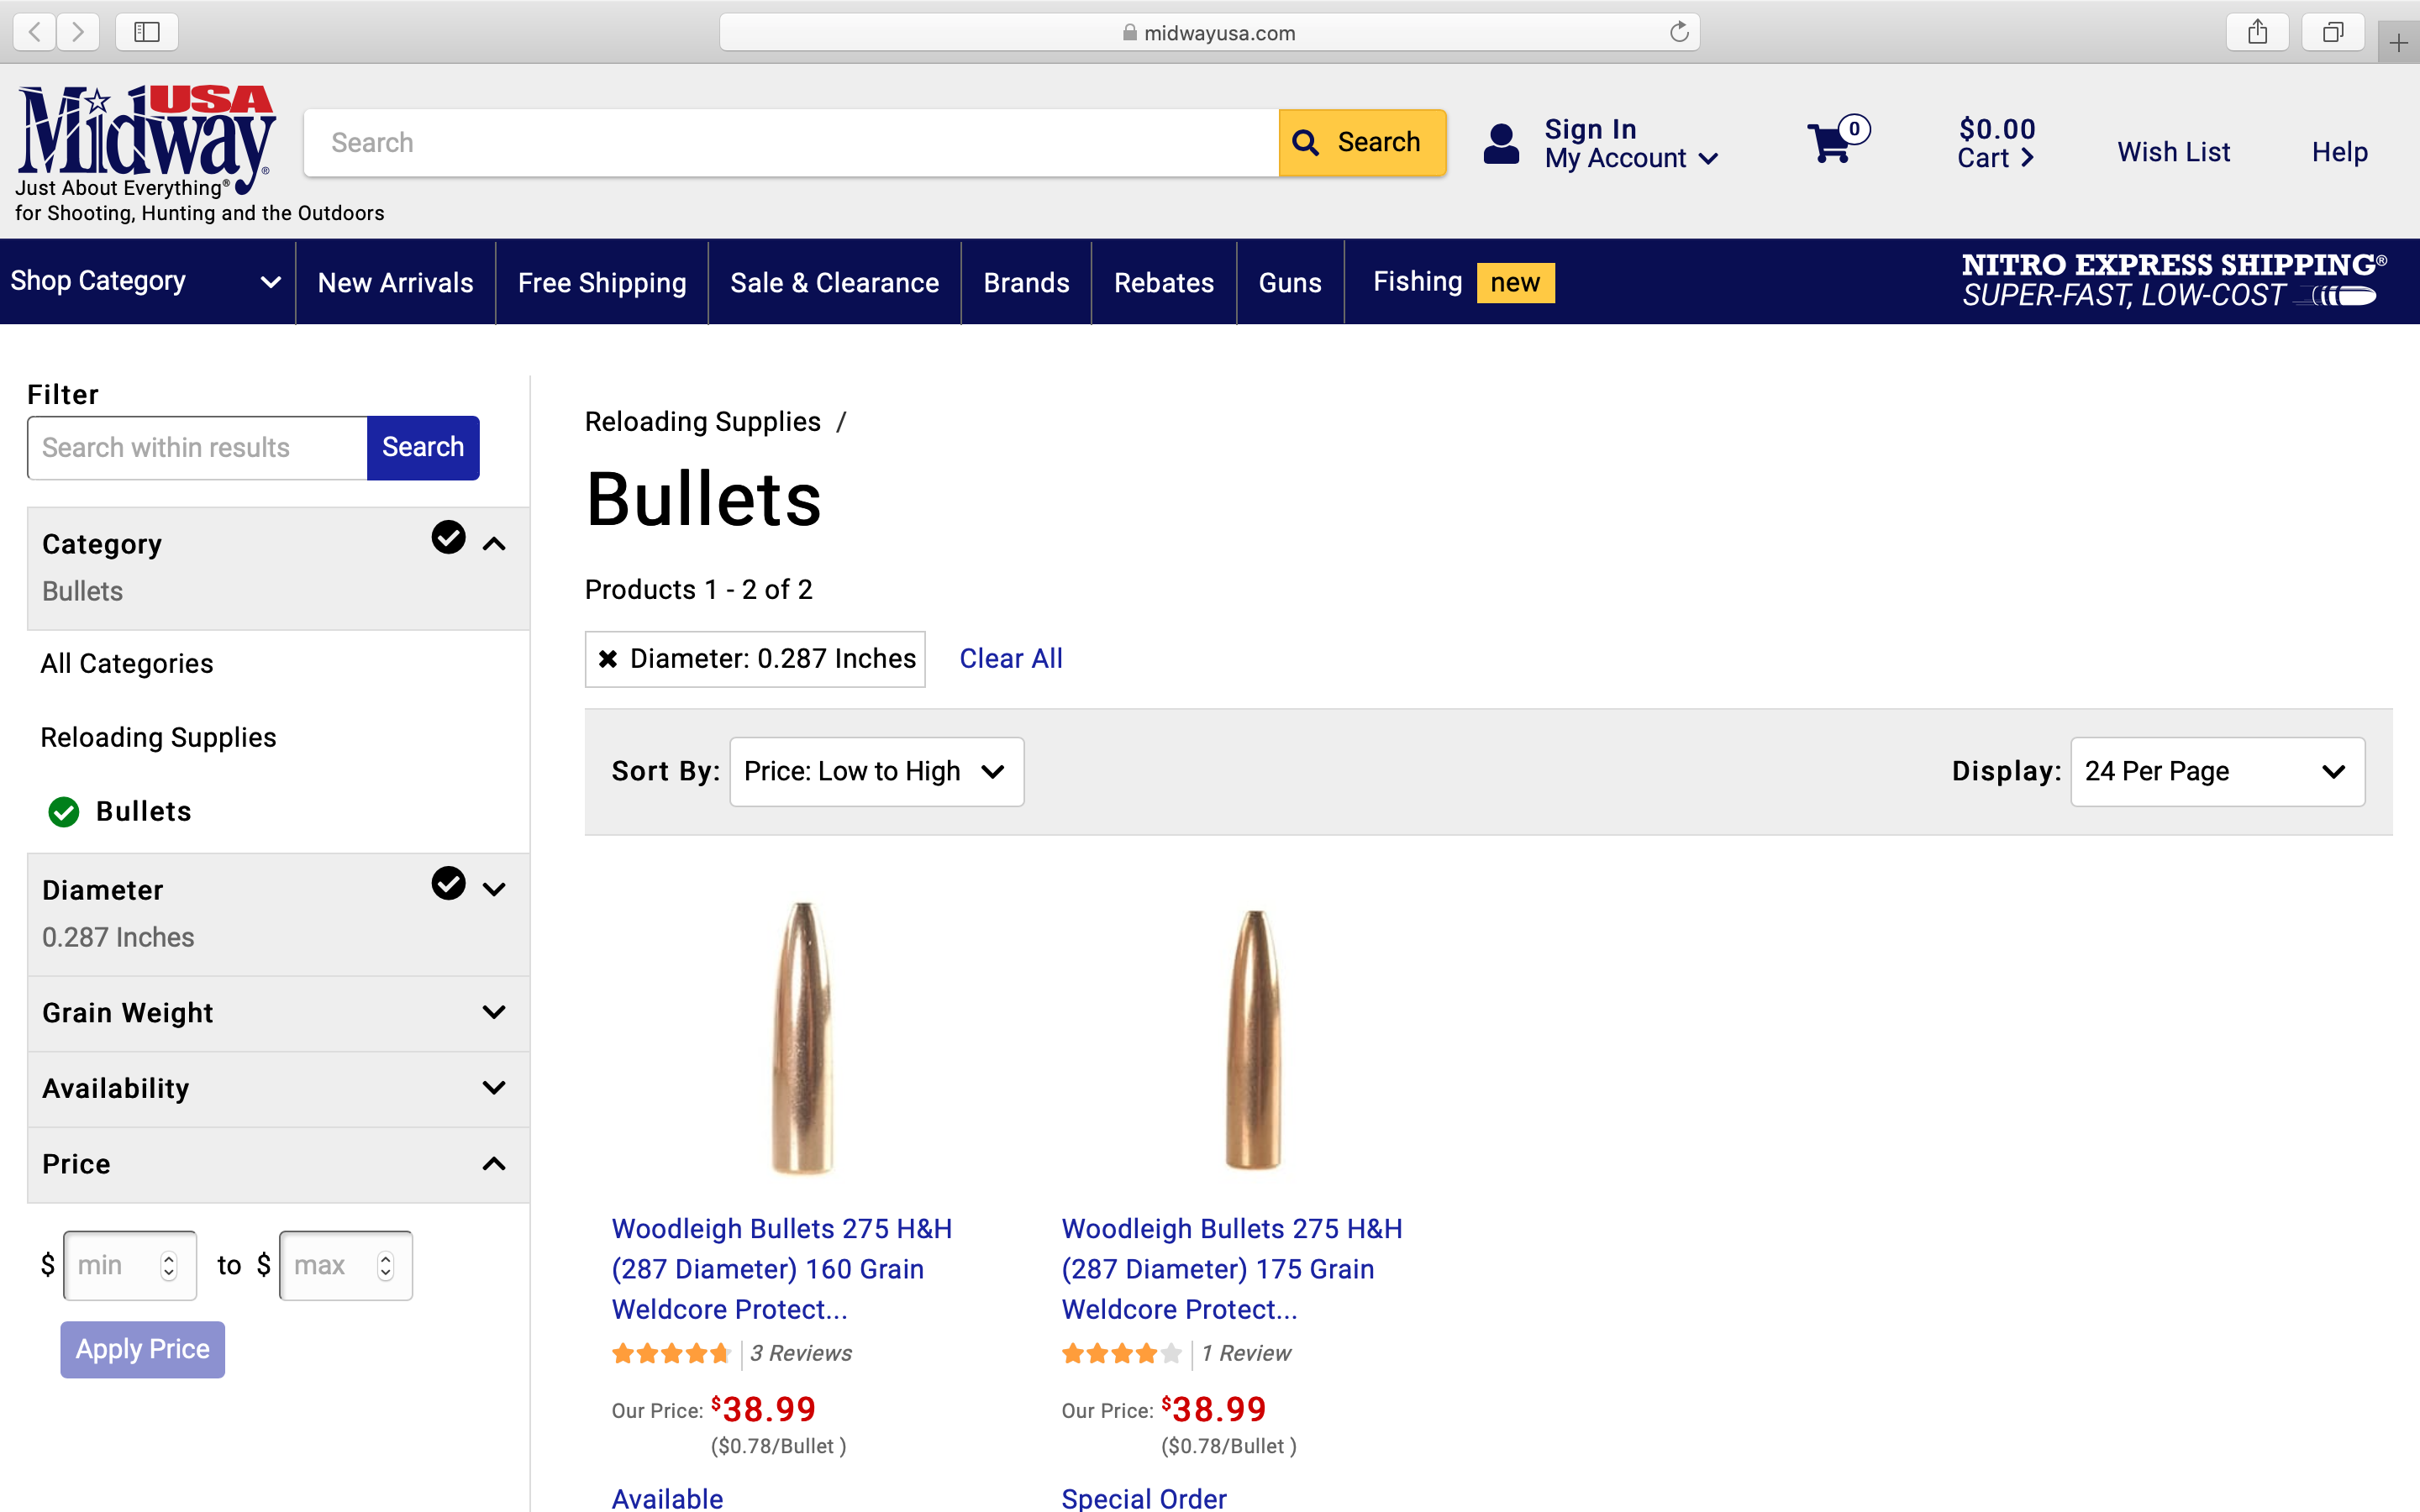Image resolution: width=2420 pixels, height=1512 pixels.
Task: Expand the Grain Weight filter
Action: coord(278,1013)
